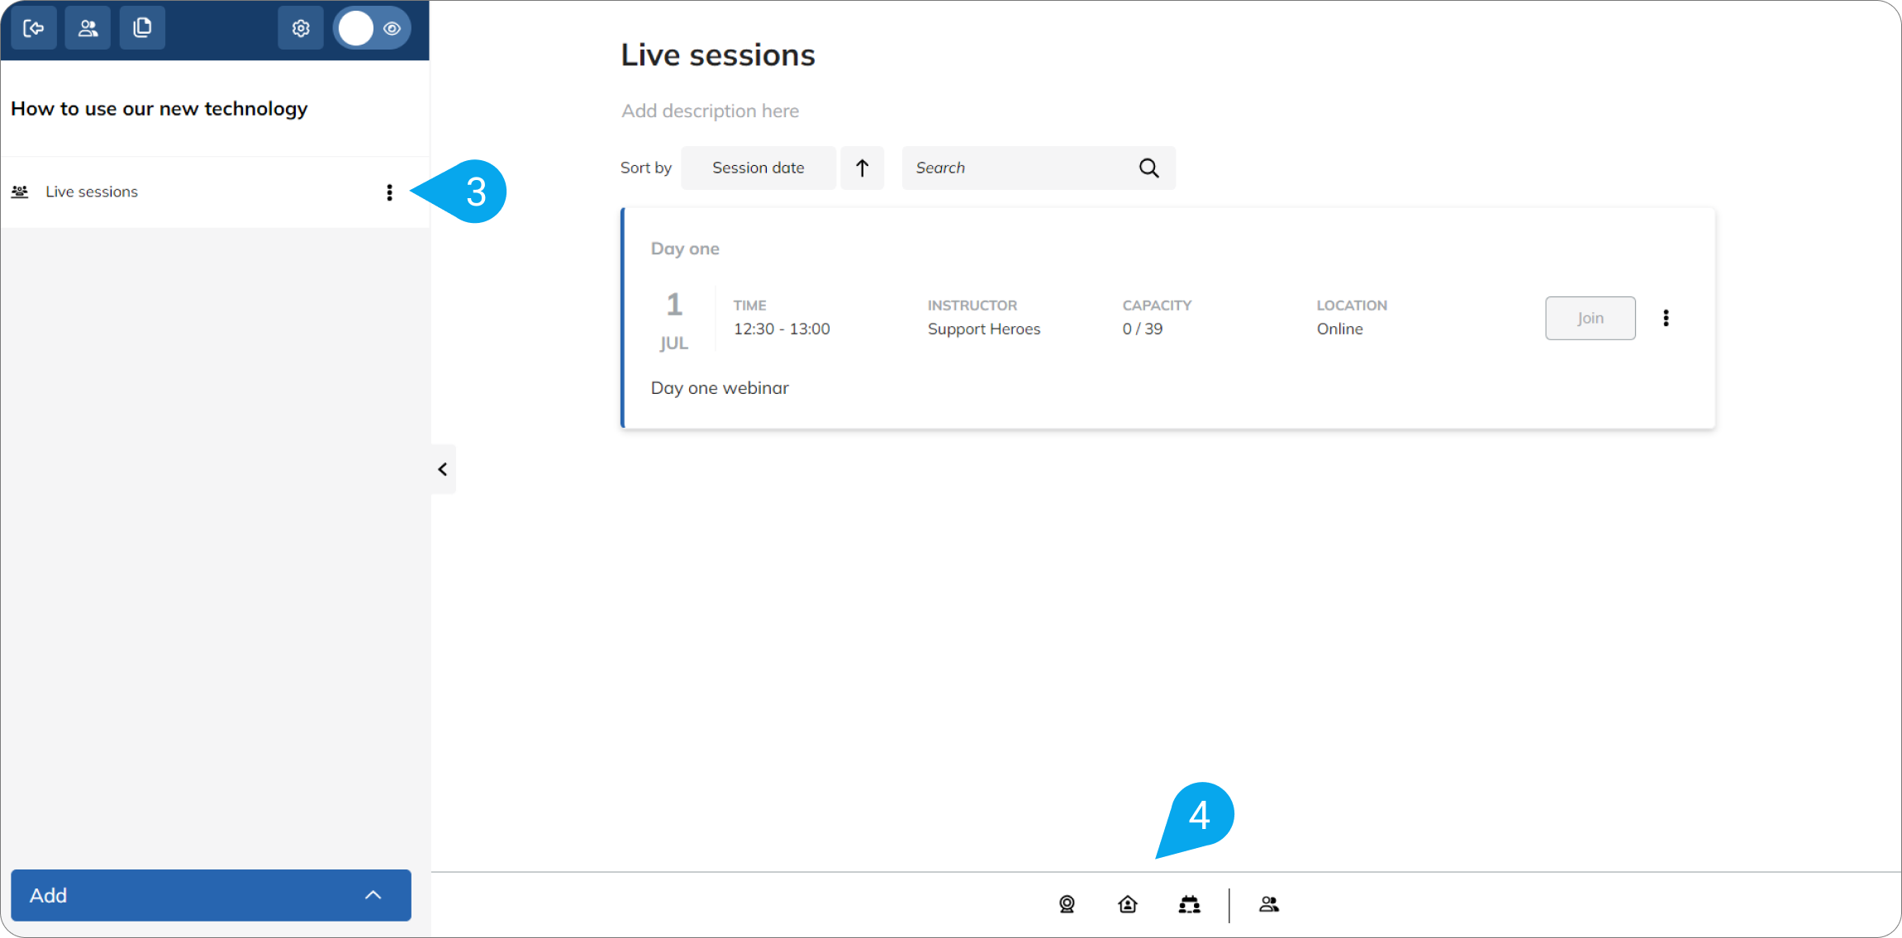Click the white avatar circle toggle
The width and height of the screenshot is (1902, 938).
355,27
